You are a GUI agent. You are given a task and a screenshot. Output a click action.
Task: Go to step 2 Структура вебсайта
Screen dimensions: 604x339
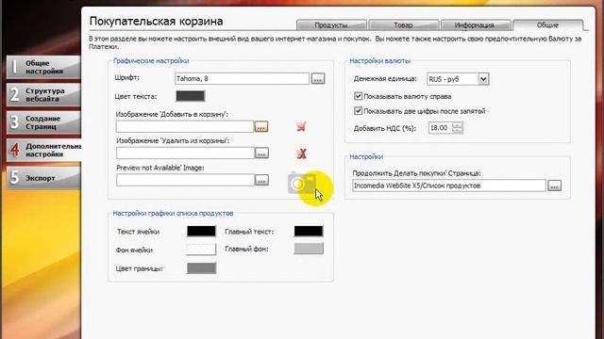[43, 95]
